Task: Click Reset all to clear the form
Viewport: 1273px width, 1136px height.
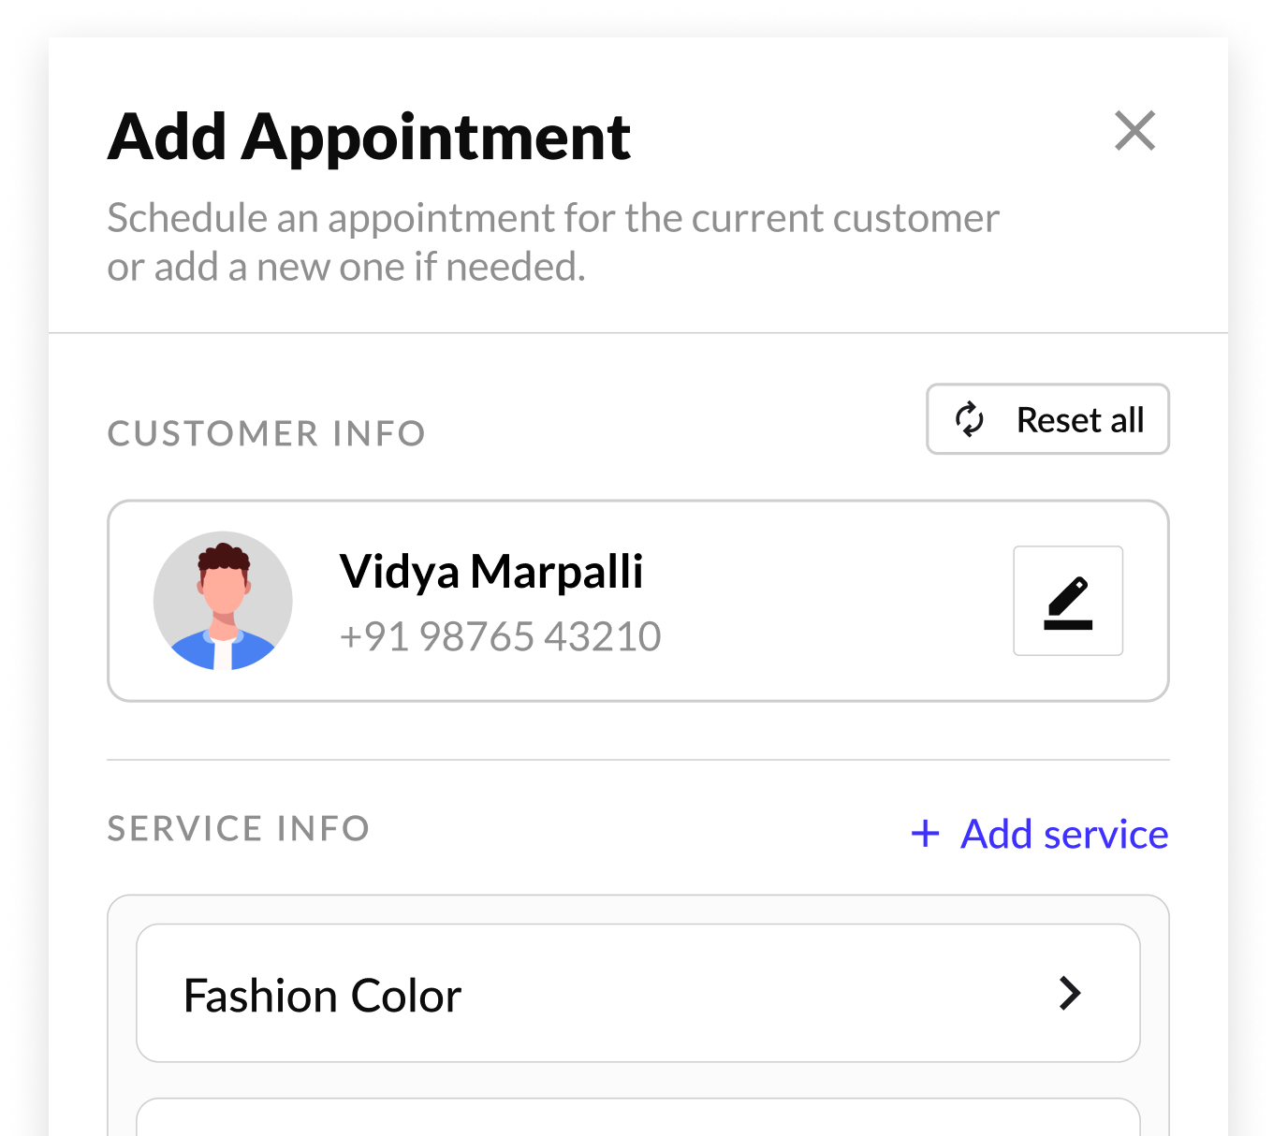Action: [x=1046, y=419]
